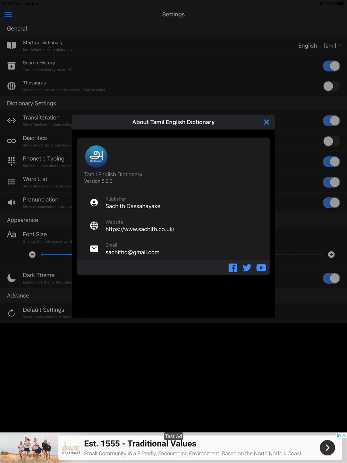Close the banner ad with X
The width and height of the screenshot is (347, 463).
tap(344, 435)
